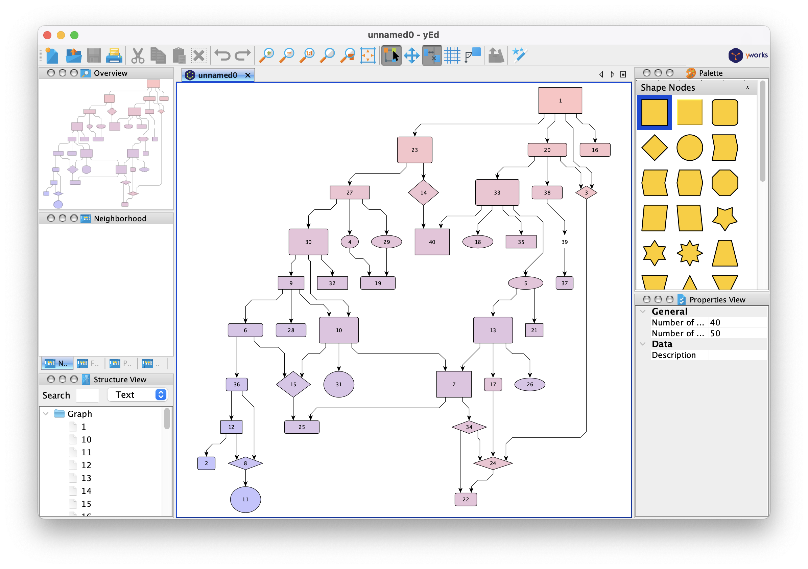Image resolution: width=808 pixels, height=569 pixels.
Task: Pick the yellow diamond shape in the palette
Action: pos(654,148)
